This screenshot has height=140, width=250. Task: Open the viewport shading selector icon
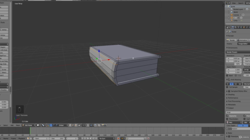[x=39, y=125]
